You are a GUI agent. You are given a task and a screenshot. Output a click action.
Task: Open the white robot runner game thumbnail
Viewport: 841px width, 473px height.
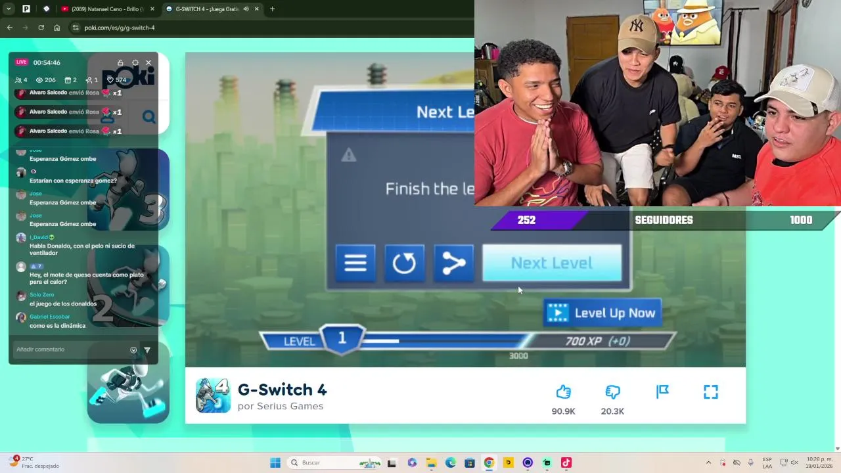tap(128, 382)
